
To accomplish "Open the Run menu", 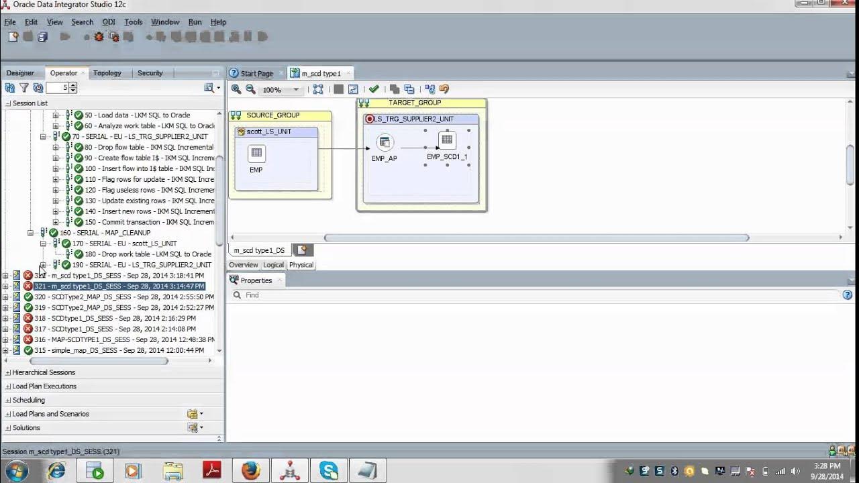I will (195, 22).
